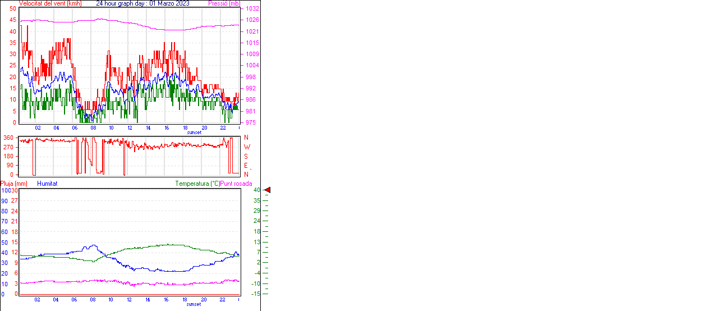The width and height of the screenshot is (718, 311).
Task: Click the 'Pluja (mm)' legend label
Action: tap(14, 184)
